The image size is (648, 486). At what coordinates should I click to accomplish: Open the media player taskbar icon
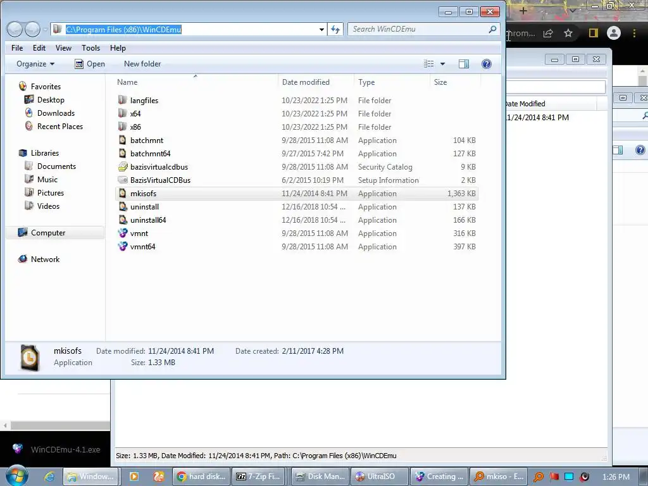(x=134, y=477)
